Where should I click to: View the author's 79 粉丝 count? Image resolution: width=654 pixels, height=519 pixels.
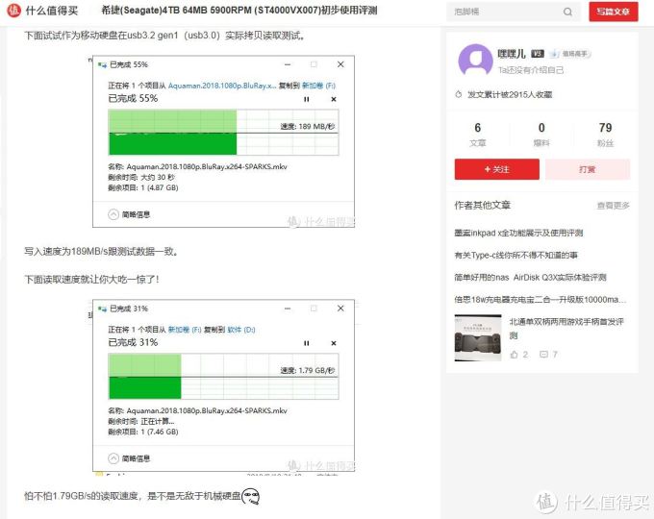tap(605, 135)
